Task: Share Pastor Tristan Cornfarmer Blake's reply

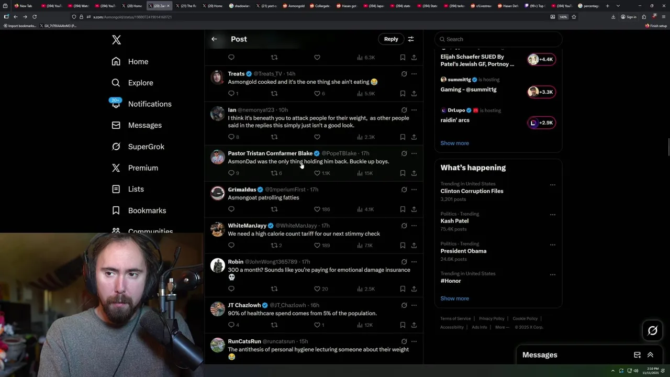Action: pyautogui.click(x=414, y=173)
